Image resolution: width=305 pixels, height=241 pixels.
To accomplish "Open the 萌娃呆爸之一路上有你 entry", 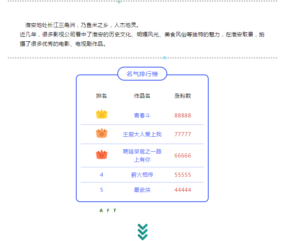I will pyautogui.click(x=142, y=155).
